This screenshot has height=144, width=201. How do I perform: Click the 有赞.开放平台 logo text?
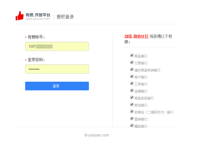pos(38,15)
